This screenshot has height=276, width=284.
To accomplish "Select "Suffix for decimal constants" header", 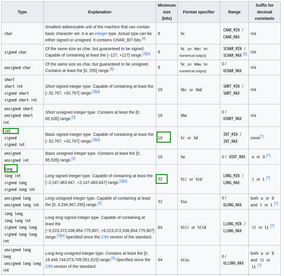I will click(264, 12).
